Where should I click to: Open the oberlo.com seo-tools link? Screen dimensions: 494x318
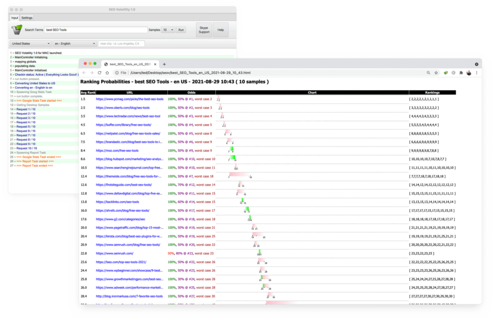[123, 107]
